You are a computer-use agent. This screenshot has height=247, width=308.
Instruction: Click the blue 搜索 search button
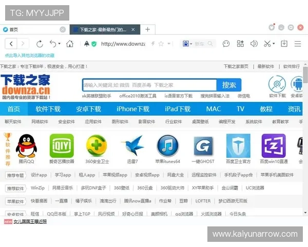229,85
